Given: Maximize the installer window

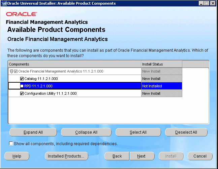Looking at the screenshot, I should (207, 3).
